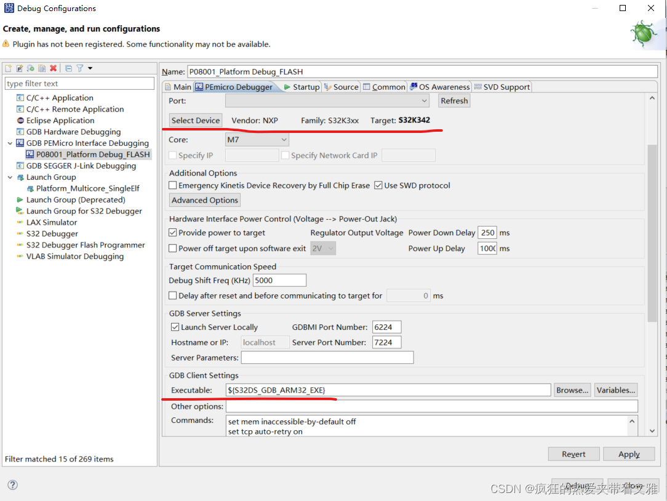Click the Refresh button

click(x=454, y=101)
